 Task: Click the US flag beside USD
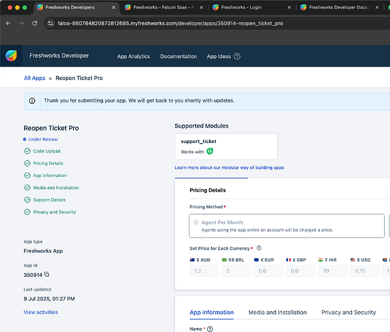(x=353, y=259)
